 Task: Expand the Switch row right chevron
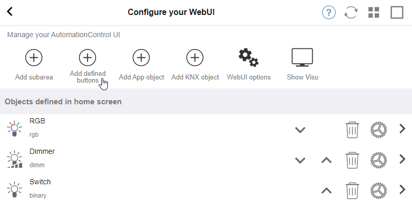pos(402,189)
